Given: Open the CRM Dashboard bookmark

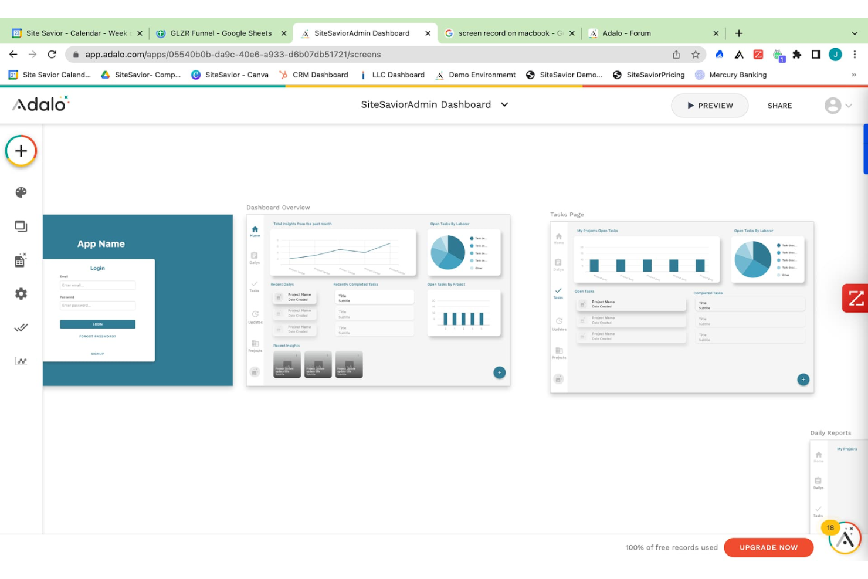Looking at the screenshot, I should [x=320, y=75].
